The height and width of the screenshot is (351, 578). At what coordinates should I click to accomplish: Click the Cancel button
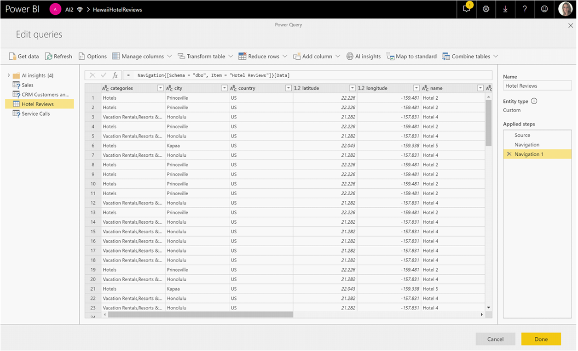click(x=495, y=339)
